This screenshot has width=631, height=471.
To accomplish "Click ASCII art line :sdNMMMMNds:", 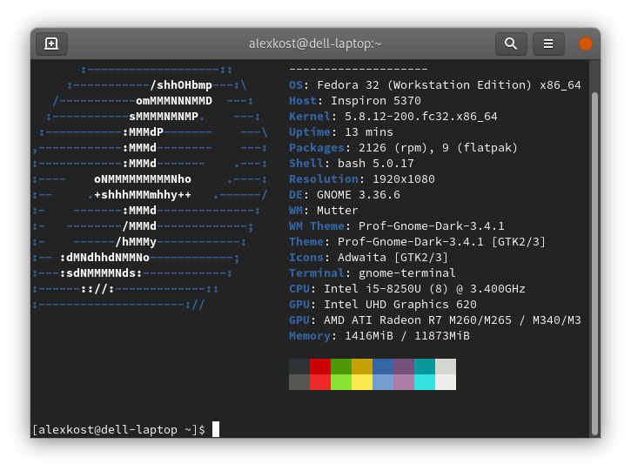I will coord(101,273).
